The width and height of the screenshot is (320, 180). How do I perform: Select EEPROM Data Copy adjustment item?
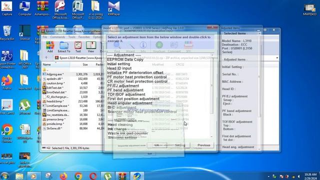[125, 59]
